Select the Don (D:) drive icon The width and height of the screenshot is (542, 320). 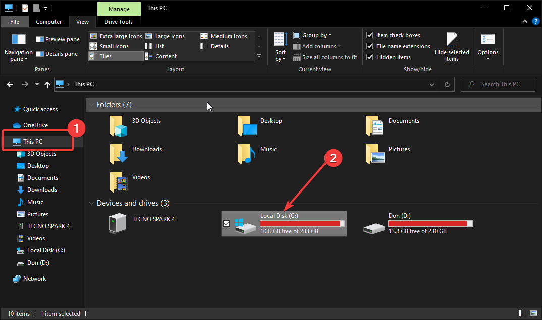(373, 228)
